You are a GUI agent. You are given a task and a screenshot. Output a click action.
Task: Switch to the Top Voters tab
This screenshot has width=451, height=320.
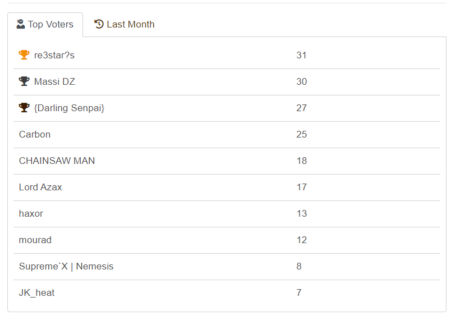(x=45, y=25)
